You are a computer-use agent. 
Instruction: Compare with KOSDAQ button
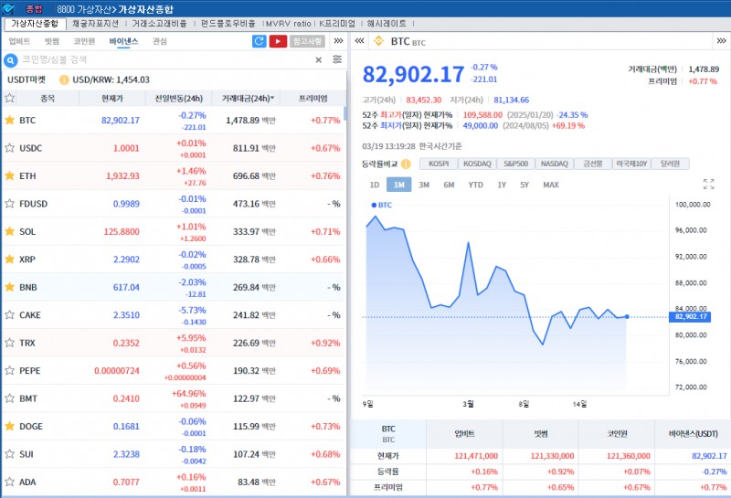click(x=477, y=164)
